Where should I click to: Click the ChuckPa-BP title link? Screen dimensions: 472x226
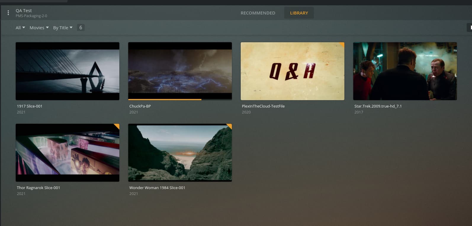[x=140, y=106]
